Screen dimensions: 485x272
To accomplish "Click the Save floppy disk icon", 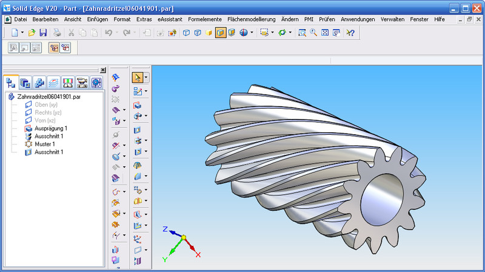I will (x=42, y=32).
